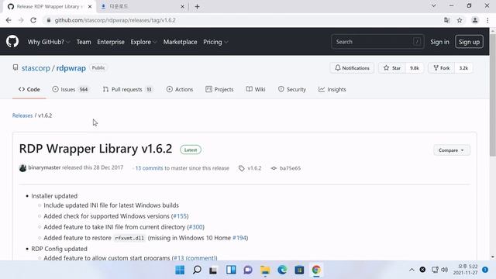Open taskbar Search icon
Viewport: 496px width, 279px height.
pyautogui.click(x=197, y=270)
